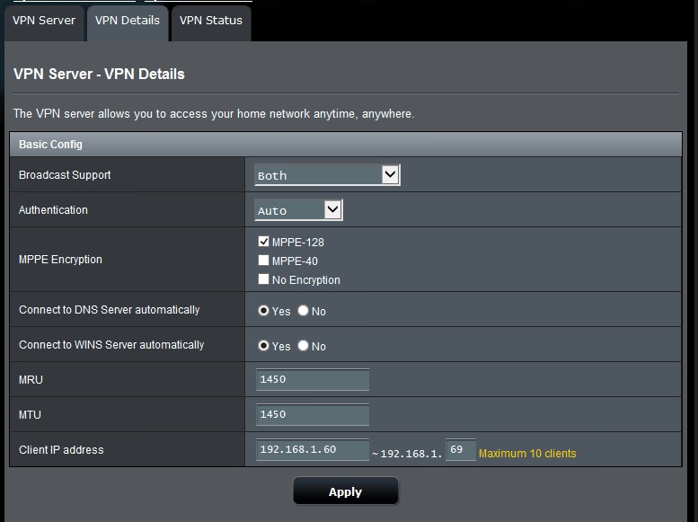Viewport: 698px width, 522px height.
Task: Uncheck the MPPE-128 encryption checkbox
Action: [x=263, y=242]
